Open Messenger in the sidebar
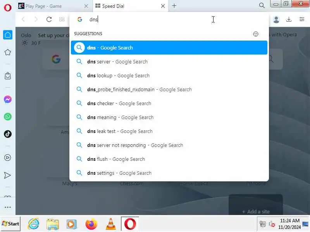The image size is (310, 232). (x=8, y=99)
